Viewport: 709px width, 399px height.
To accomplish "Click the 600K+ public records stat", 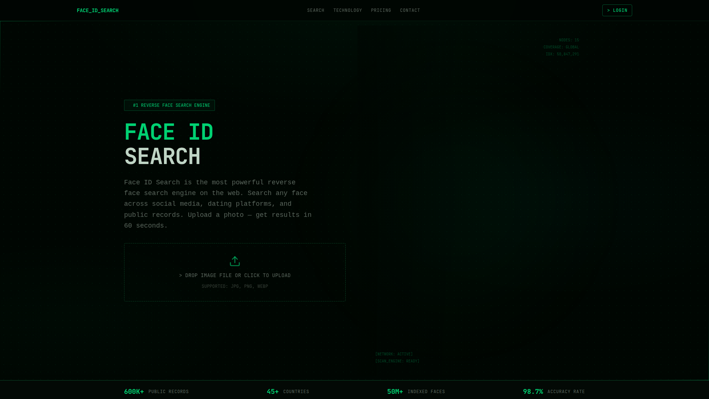I will pos(156,392).
